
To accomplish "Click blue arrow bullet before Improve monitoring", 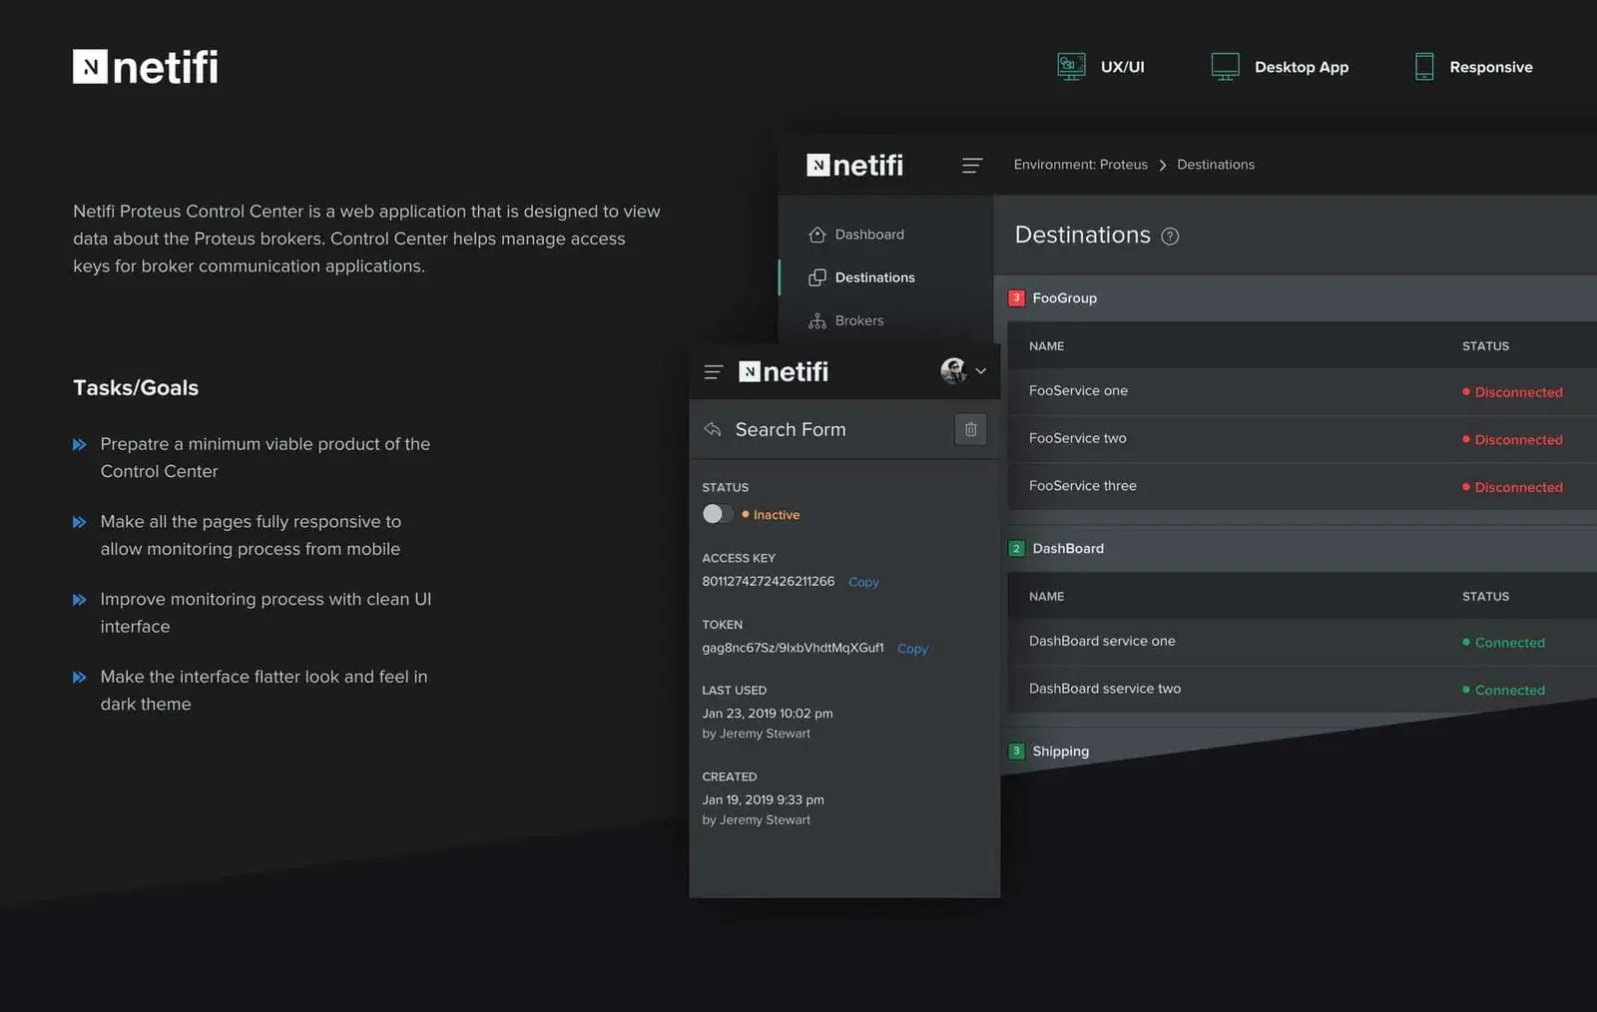I will [x=80, y=600].
